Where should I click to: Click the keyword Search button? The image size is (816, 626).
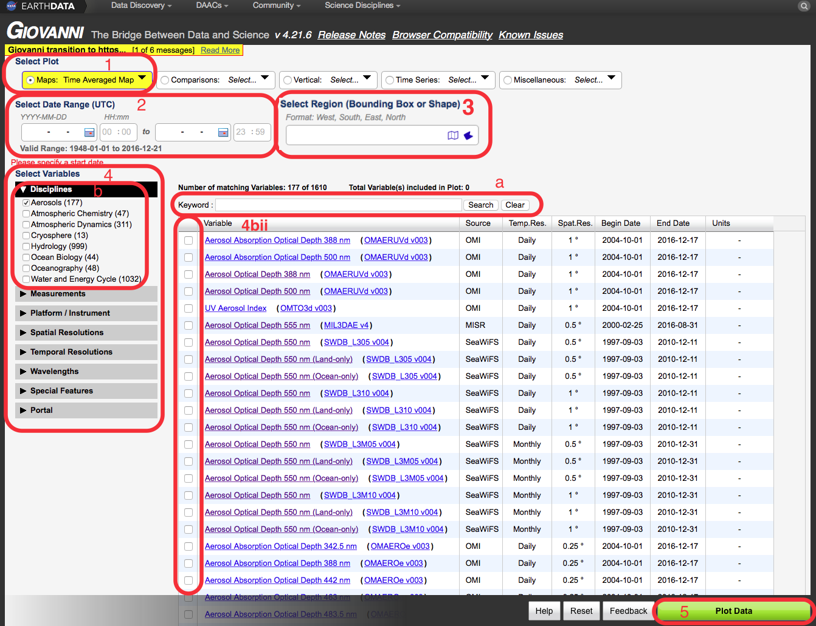[x=481, y=205]
